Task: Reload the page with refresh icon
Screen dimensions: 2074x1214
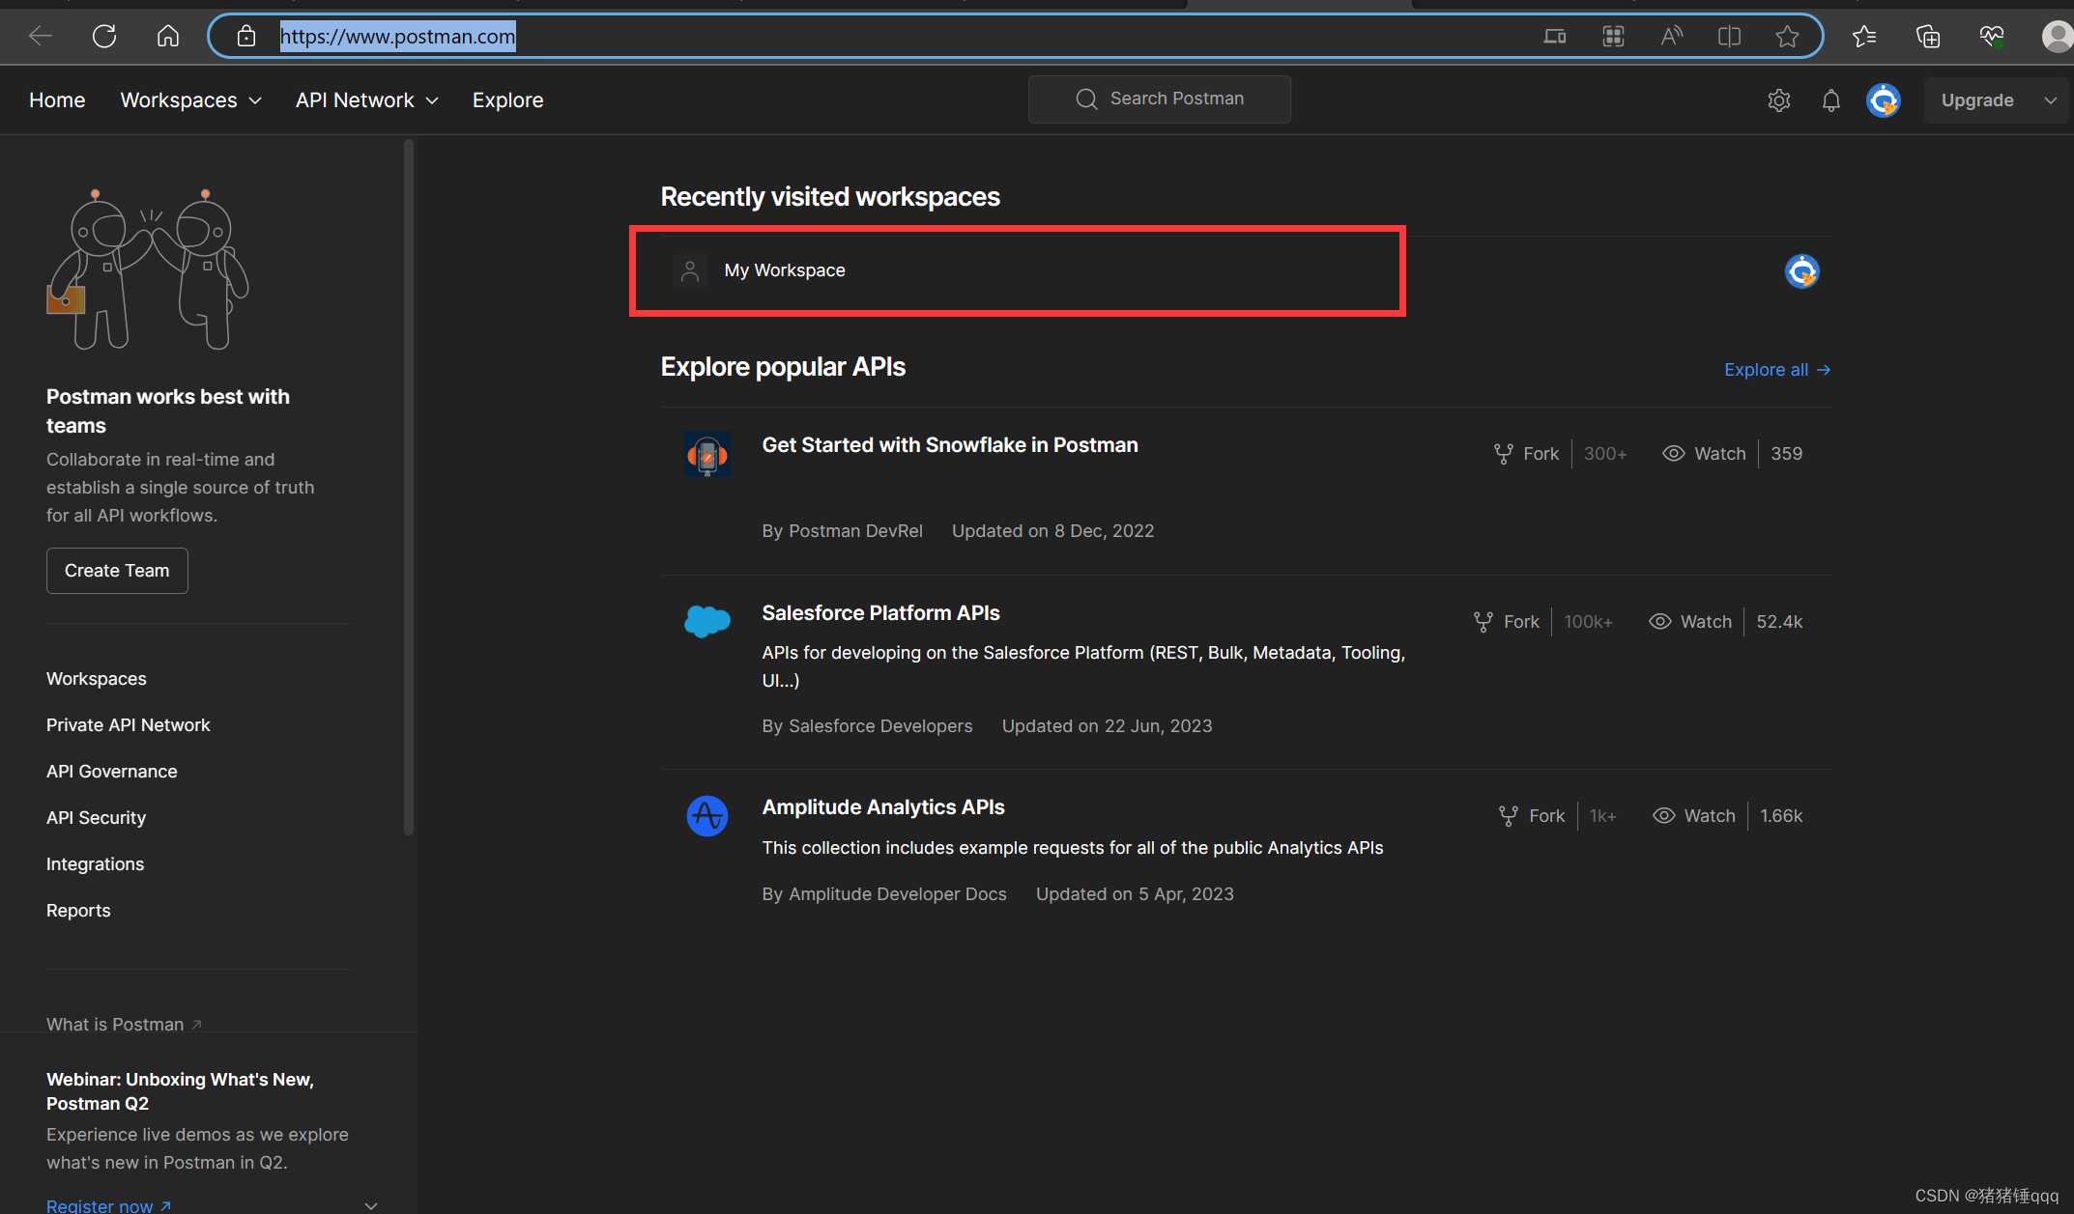Action: tap(104, 37)
